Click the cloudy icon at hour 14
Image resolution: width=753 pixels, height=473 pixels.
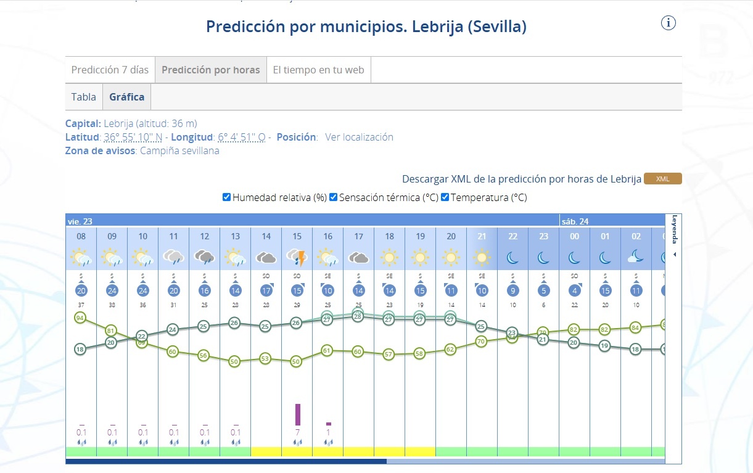pyautogui.click(x=266, y=257)
